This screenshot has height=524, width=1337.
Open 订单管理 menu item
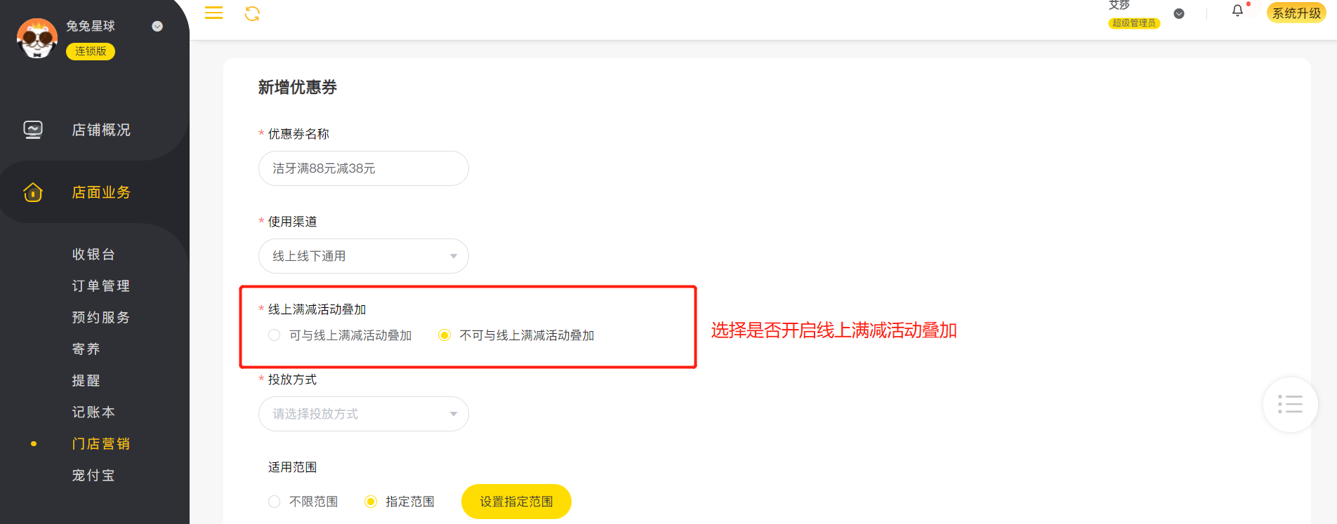coord(101,285)
